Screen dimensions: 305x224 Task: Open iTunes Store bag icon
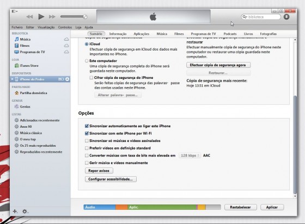point(17,66)
